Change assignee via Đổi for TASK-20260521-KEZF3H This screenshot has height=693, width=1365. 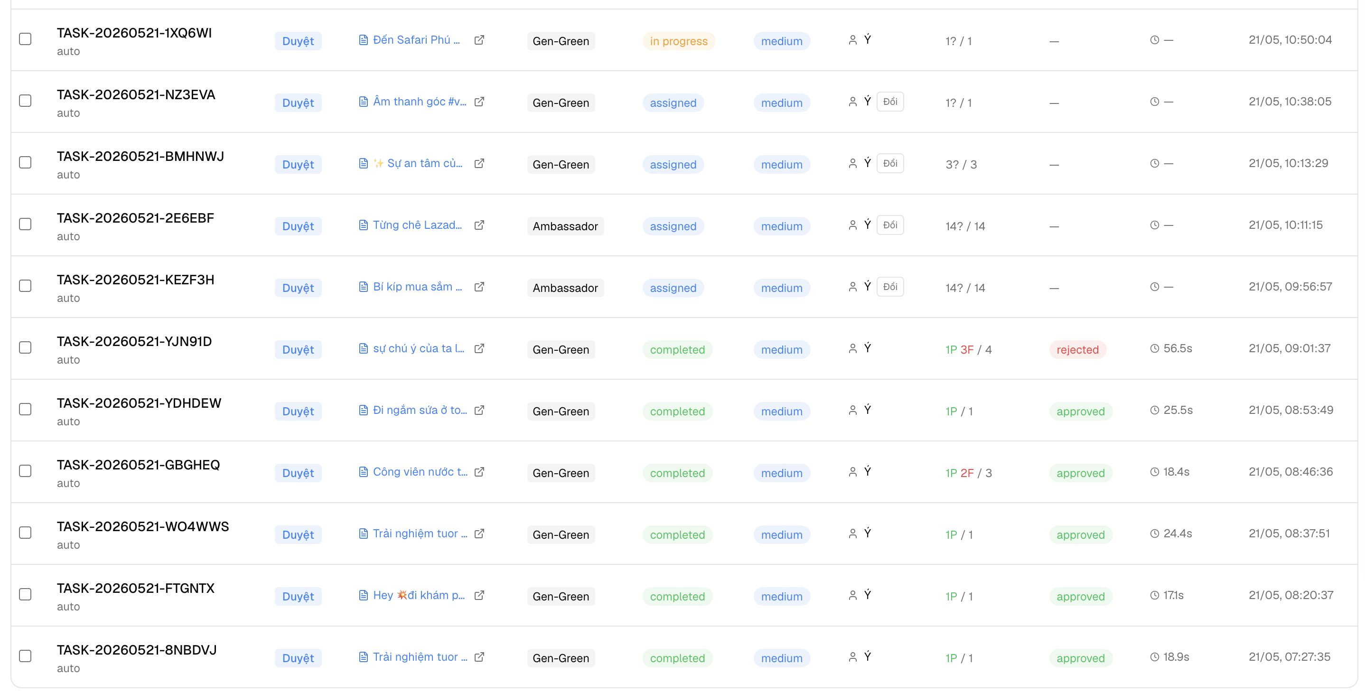coord(890,287)
